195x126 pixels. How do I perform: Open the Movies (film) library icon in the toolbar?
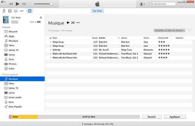(x=10, y=11)
